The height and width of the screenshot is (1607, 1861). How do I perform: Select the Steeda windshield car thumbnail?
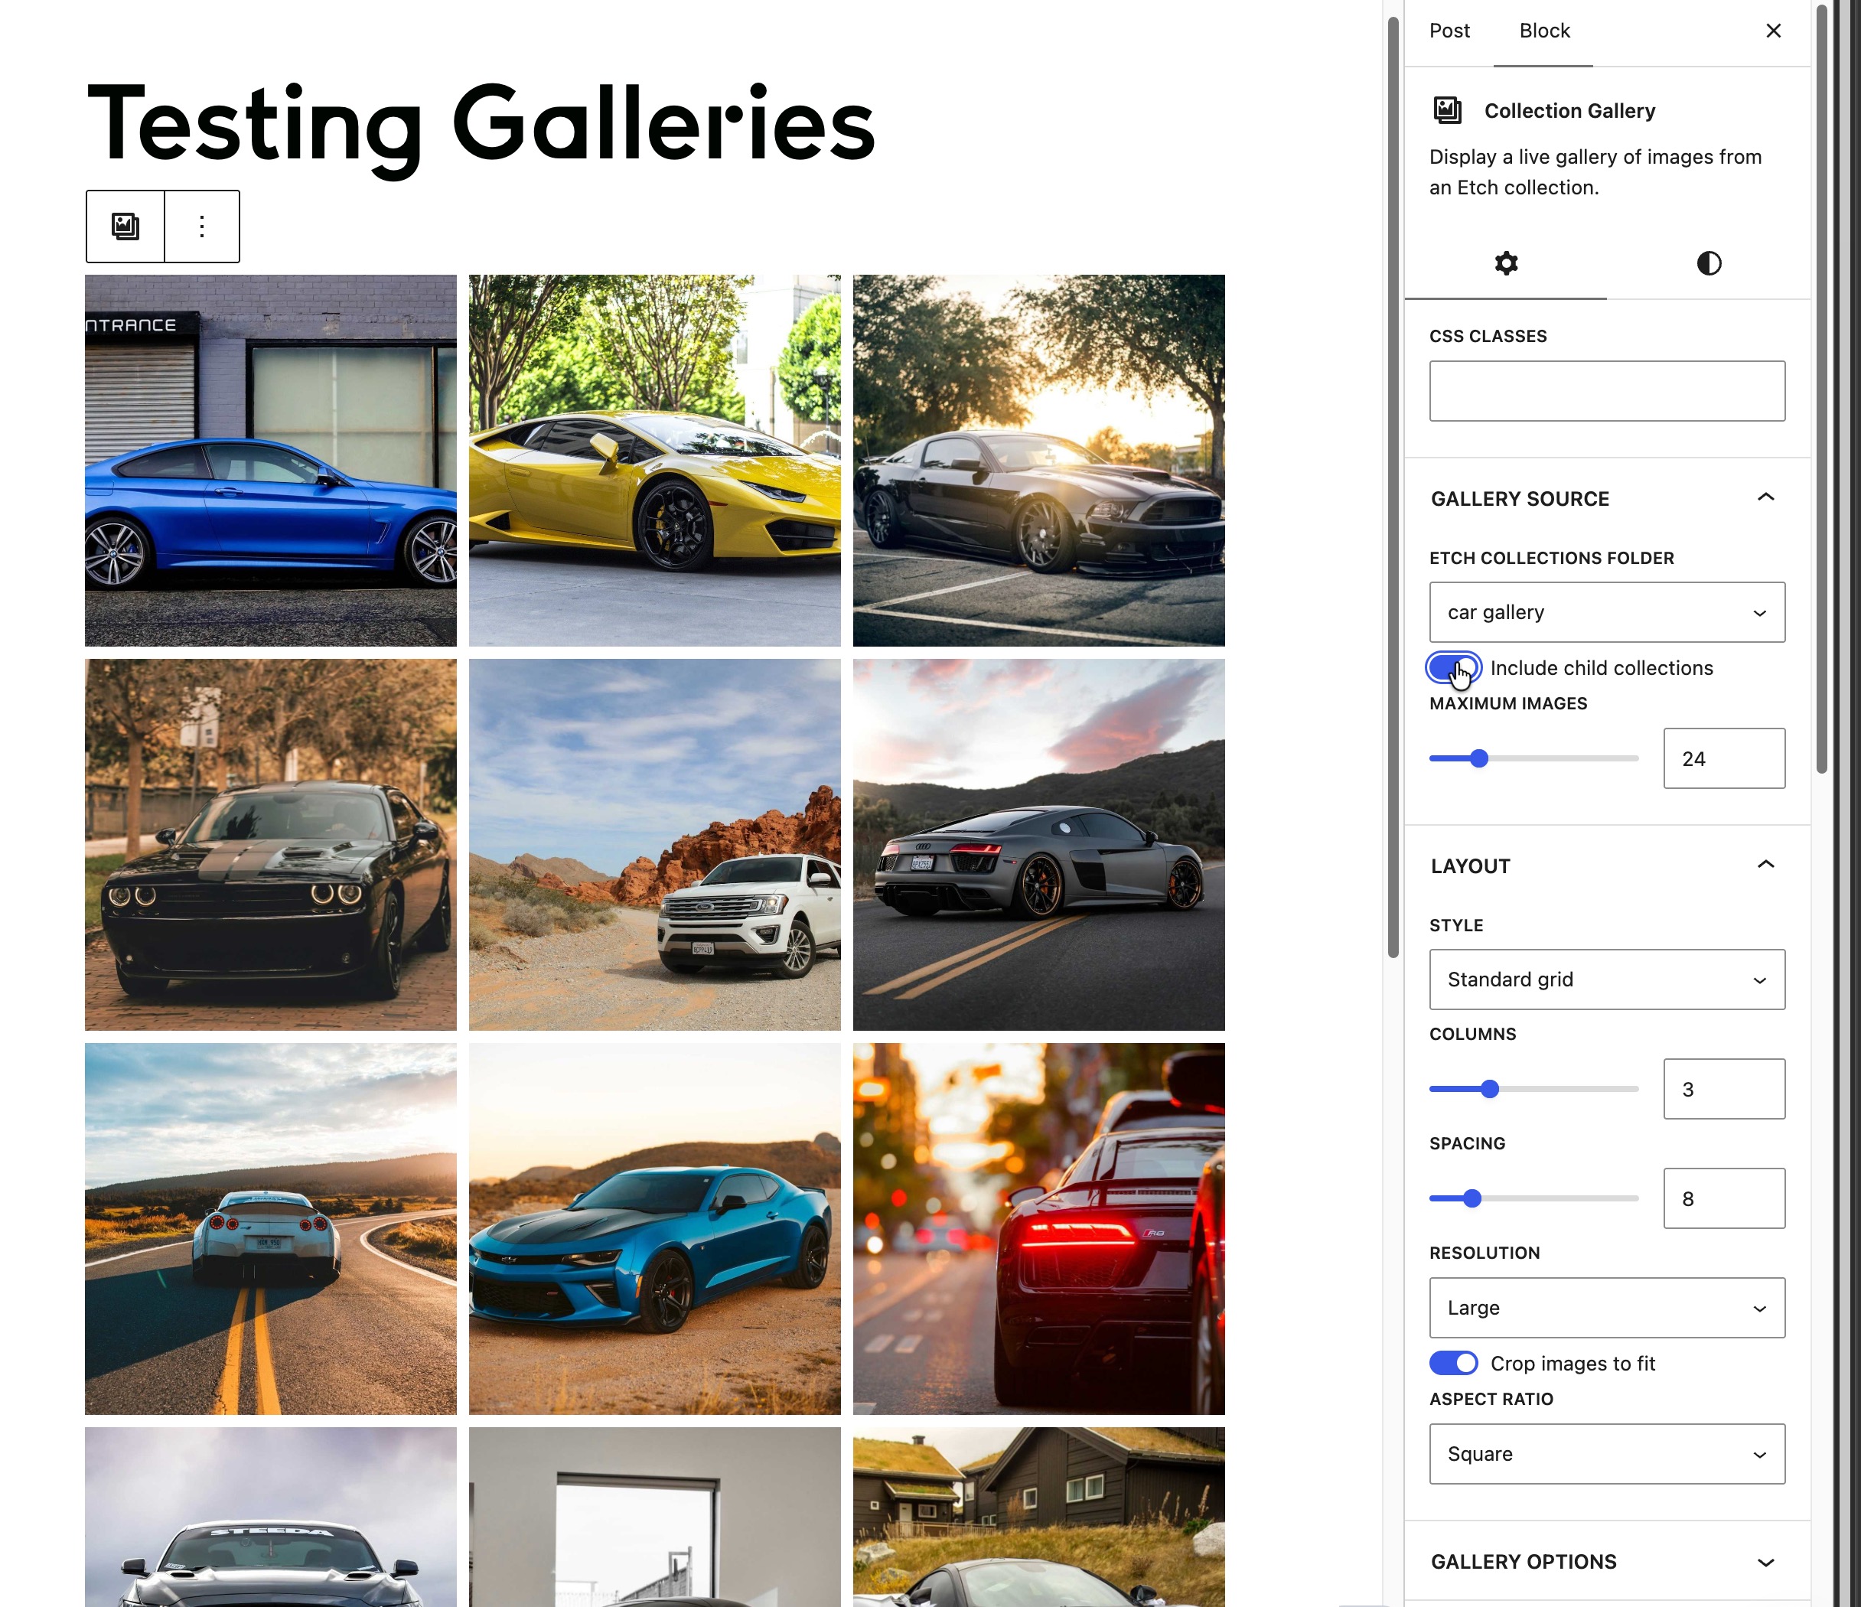pos(270,1517)
